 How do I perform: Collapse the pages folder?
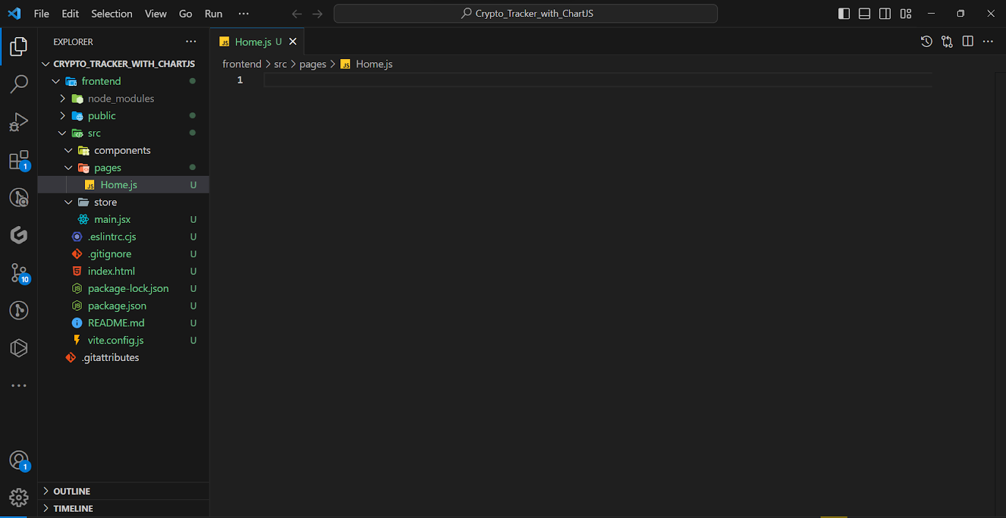[x=108, y=168]
